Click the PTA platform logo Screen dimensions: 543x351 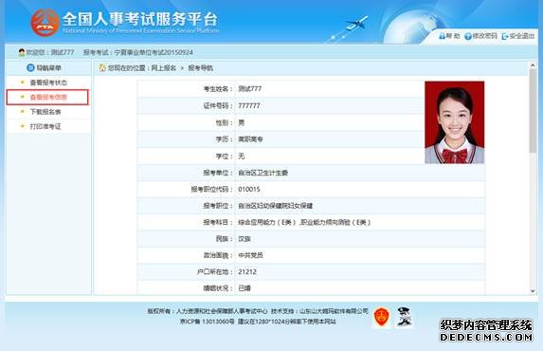click(45, 23)
